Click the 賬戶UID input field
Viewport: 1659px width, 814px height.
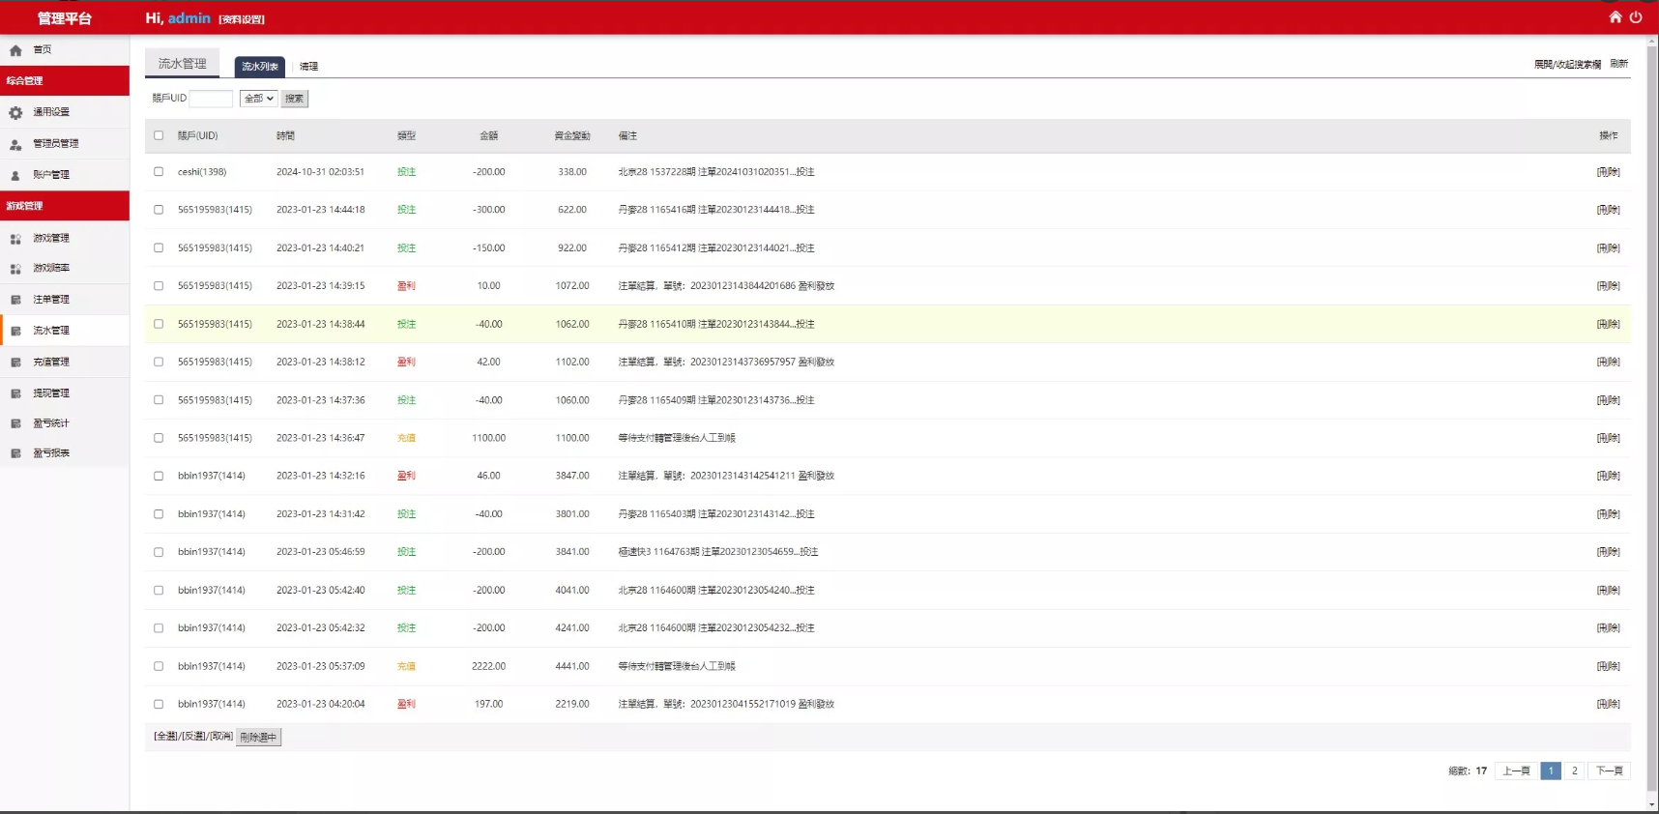coord(211,99)
